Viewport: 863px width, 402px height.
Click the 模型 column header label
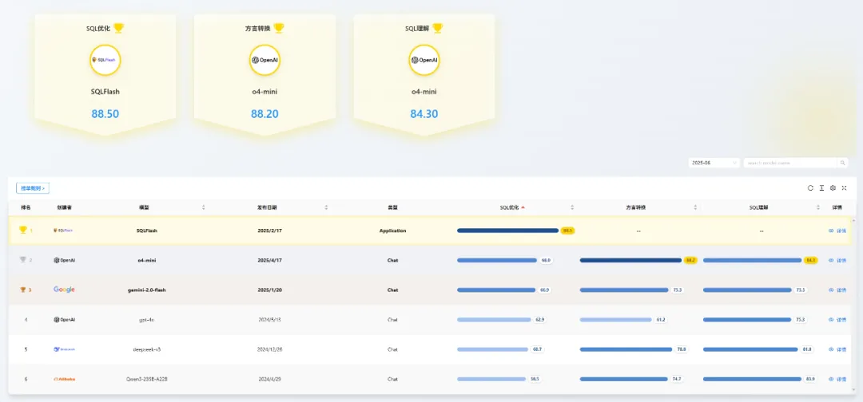[x=144, y=207]
